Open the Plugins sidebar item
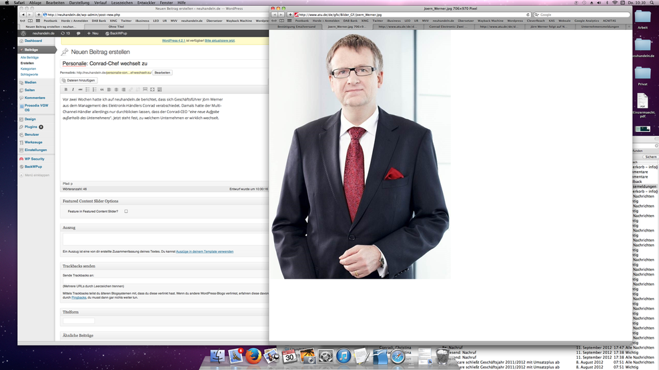The image size is (659, 370). 31,126
